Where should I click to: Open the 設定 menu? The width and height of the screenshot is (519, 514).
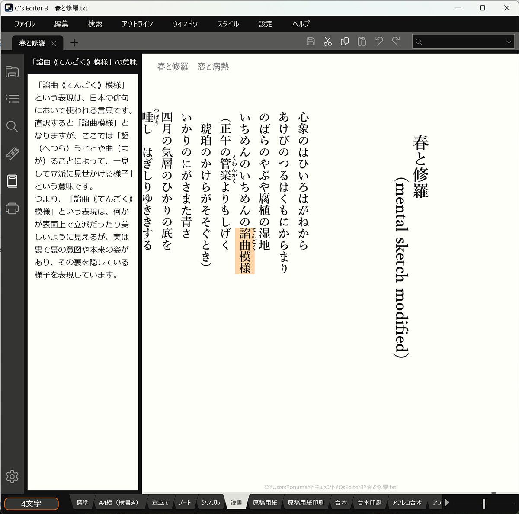(x=266, y=24)
